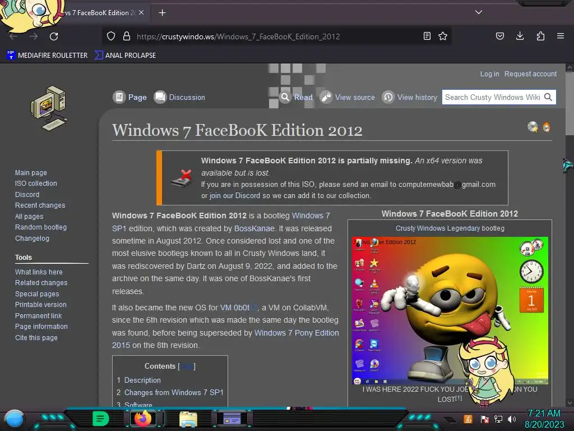This screenshot has width=574, height=431.
Task: Click the address bar URL
Action: coord(238,36)
